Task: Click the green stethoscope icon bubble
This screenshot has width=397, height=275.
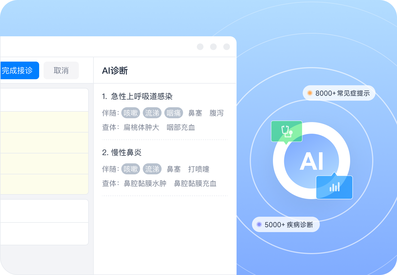Action: 286,131
